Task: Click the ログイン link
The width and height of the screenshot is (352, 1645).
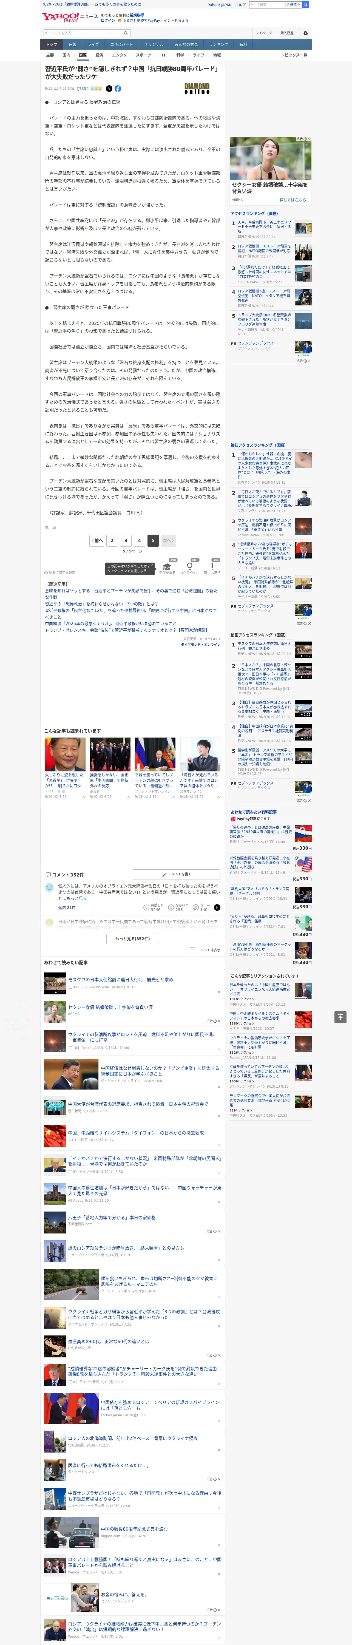Action: point(108,21)
